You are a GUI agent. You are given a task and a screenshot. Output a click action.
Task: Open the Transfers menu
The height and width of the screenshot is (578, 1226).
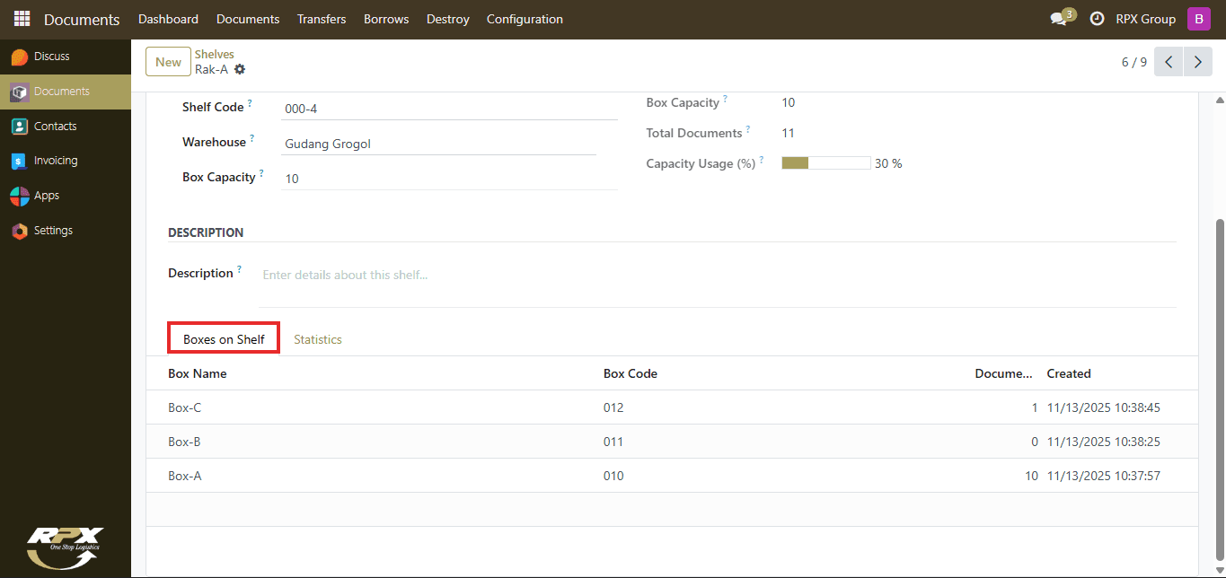(x=322, y=19)
